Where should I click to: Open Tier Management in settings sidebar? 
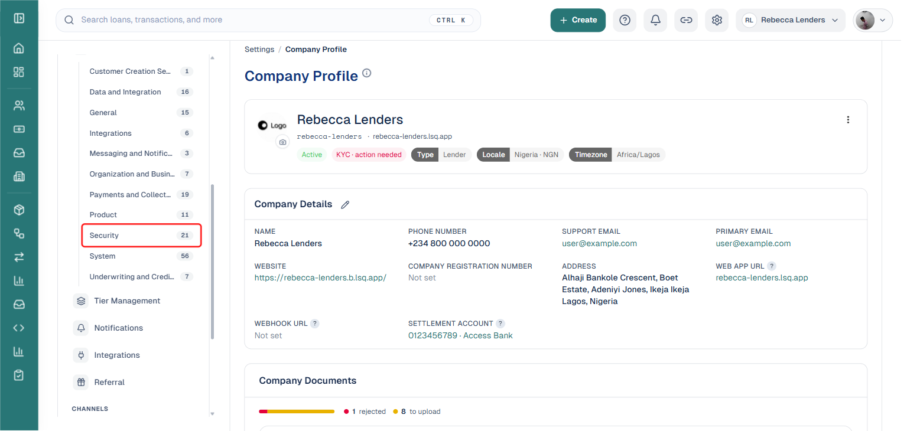pos(127,301)
